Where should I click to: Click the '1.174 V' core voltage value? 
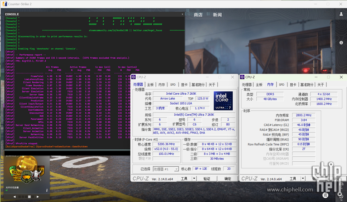200,108
